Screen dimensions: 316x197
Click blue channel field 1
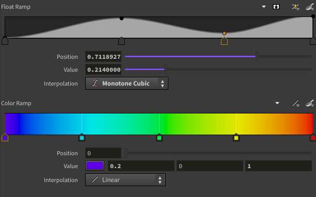(x=278, y=166)
